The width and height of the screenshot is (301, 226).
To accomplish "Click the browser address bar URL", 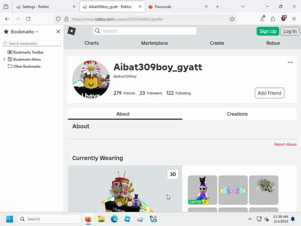I will coord(117,19).
